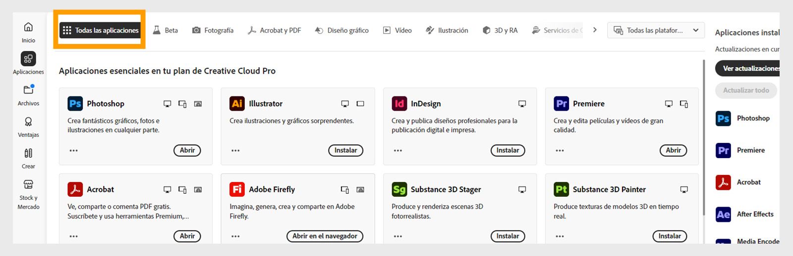Switch to the Beta tab
Screen dimensions: 793x256
[166, 30]
